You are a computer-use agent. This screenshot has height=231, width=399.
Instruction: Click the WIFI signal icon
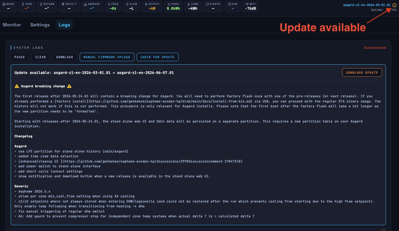tap(247, 4)
